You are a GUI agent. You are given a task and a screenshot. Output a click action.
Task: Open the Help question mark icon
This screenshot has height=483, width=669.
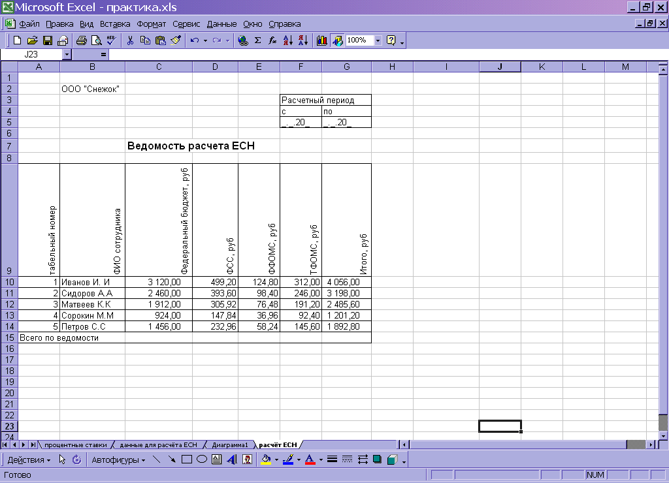point(391,40)
